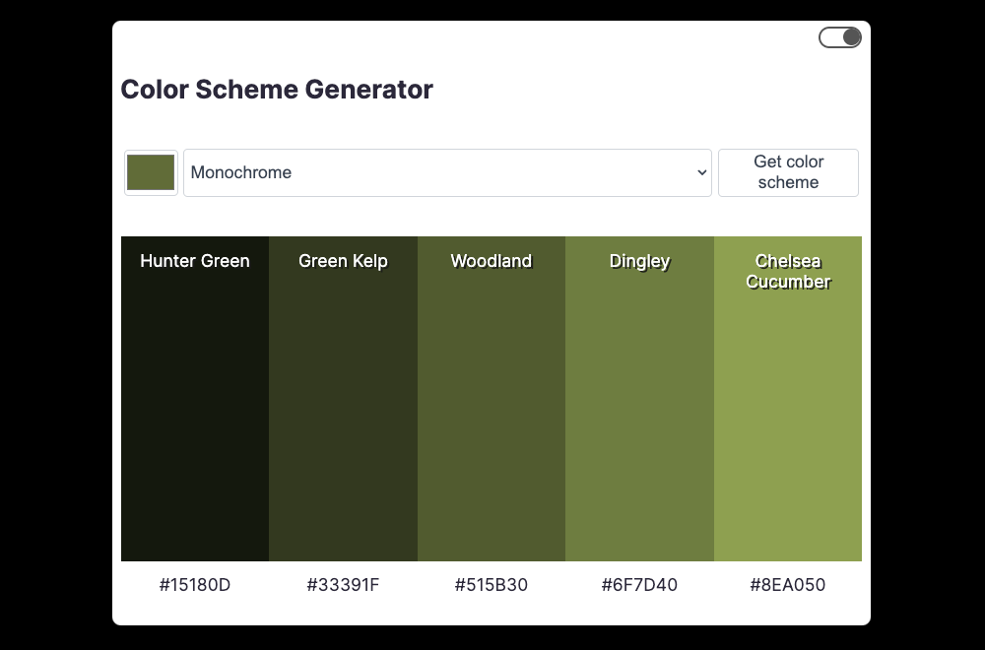Copy the #8EA050 hex code
This screenshot has height=650, width=985.
pyautogui.click(x=788, y=585)
